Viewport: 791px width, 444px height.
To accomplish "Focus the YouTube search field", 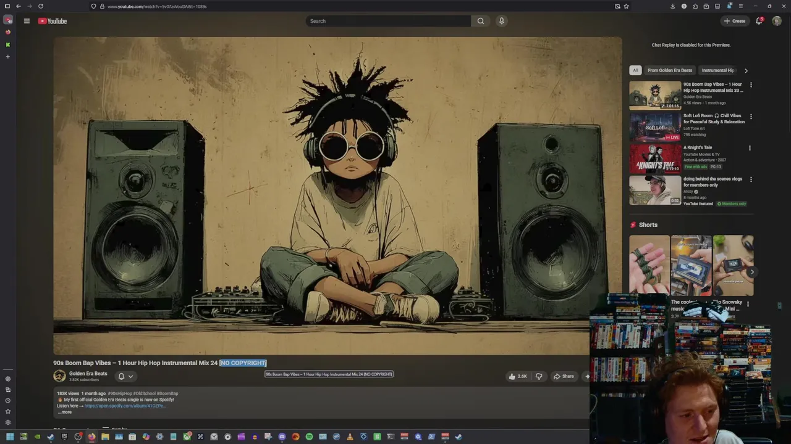I will click(388, 21).
